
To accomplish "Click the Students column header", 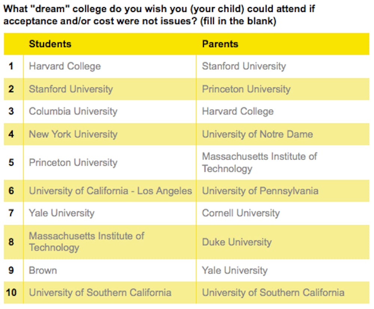I will coord(50,44).
